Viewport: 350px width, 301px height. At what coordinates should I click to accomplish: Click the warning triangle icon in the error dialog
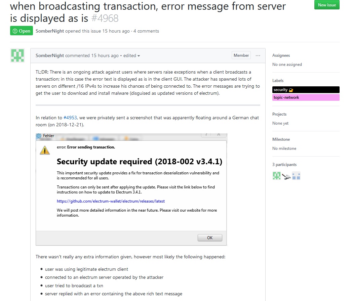45,150
